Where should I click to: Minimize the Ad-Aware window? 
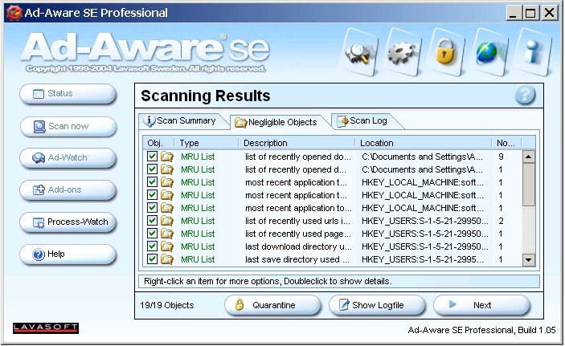[513, 14]
